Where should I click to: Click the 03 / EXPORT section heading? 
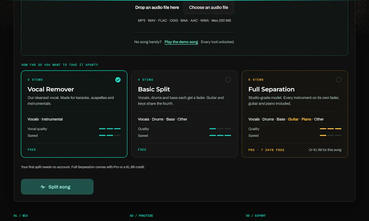point(256,215)
